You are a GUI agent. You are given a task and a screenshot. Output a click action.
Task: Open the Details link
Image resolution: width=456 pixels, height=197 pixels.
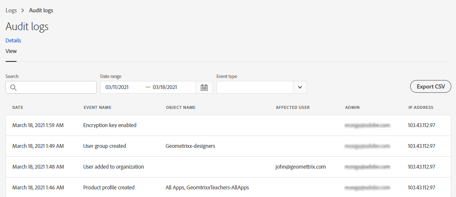tap(13, 41)
